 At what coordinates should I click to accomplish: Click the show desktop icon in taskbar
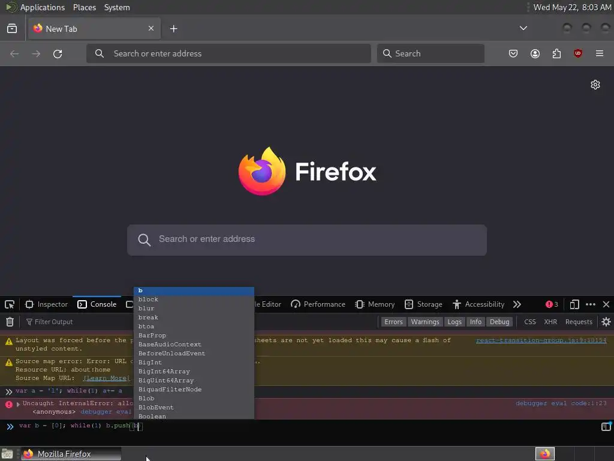tap(7, 454)
